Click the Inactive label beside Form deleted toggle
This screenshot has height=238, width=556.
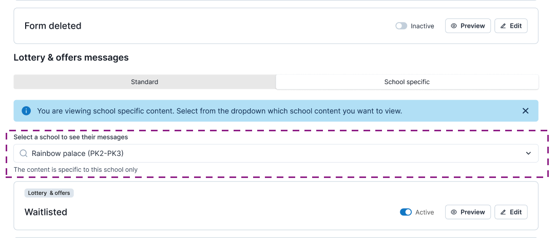[422, 26]
